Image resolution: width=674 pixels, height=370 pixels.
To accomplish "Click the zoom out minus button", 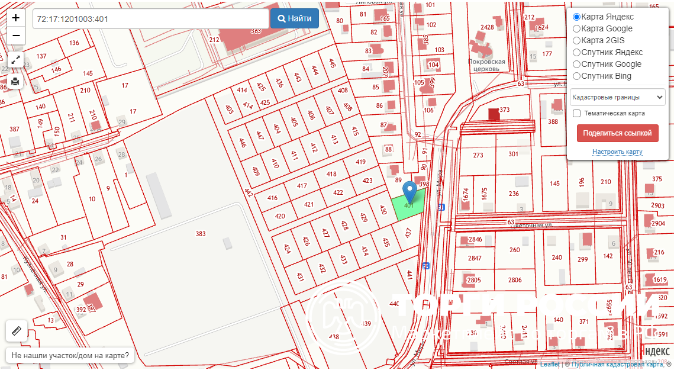I will (15, 36).
